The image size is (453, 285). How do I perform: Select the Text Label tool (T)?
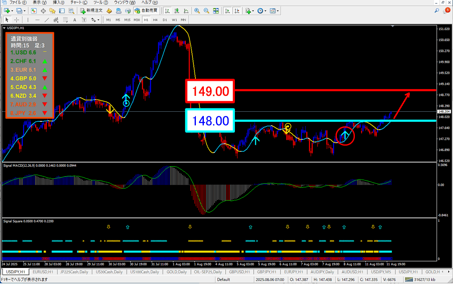pyautogui.click(x=84, y=20)
